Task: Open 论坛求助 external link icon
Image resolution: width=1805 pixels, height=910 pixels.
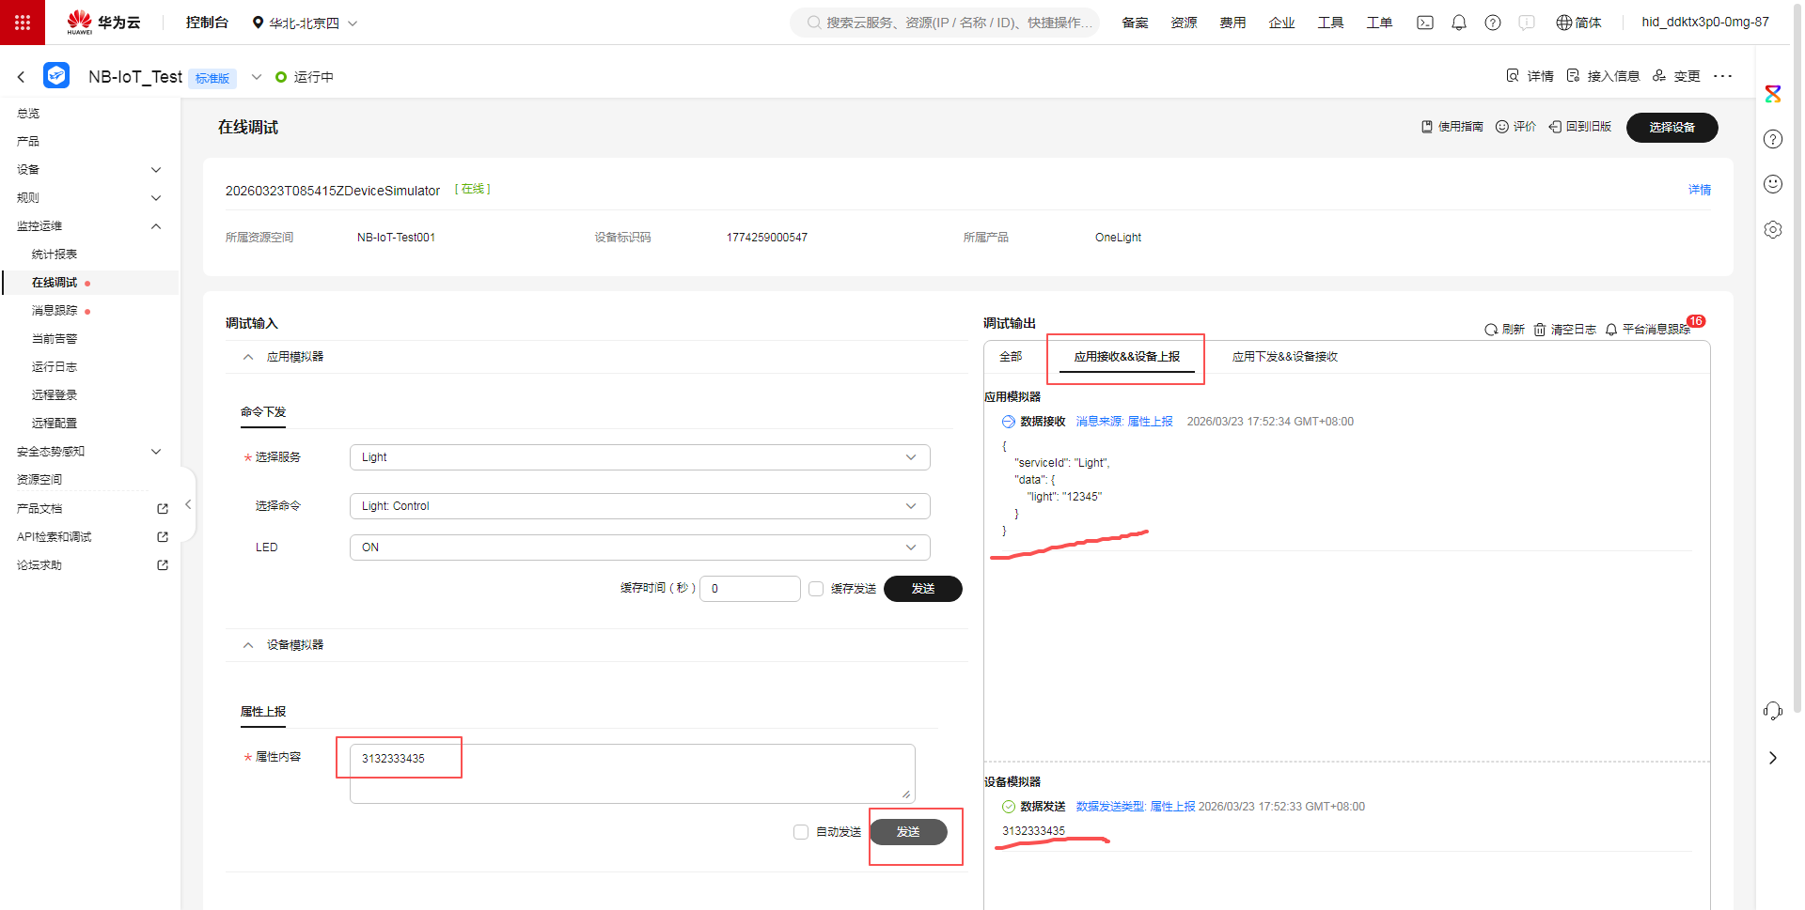Action: click(163, 565)
